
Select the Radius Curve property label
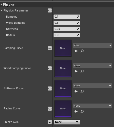12,108
